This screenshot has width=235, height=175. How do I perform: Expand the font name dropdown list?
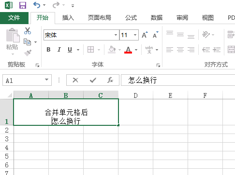pos(116,35)
